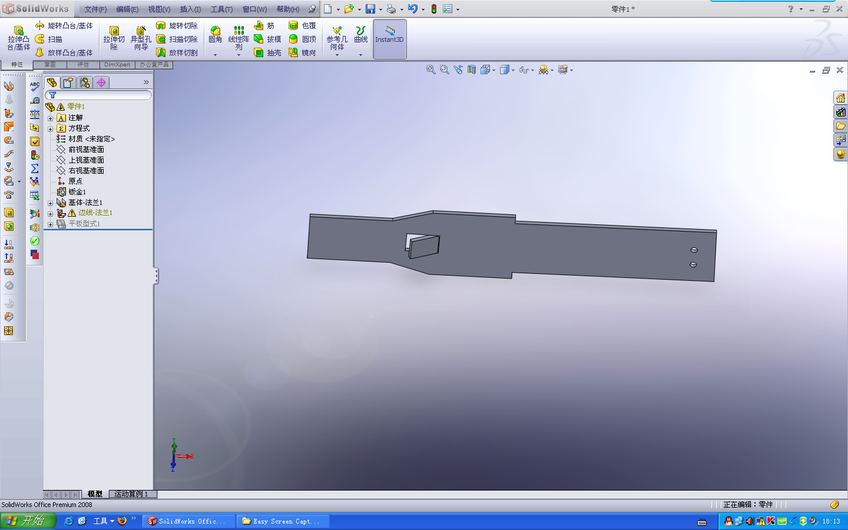Choose the 镜向 mirror tool

pos(303,52)
